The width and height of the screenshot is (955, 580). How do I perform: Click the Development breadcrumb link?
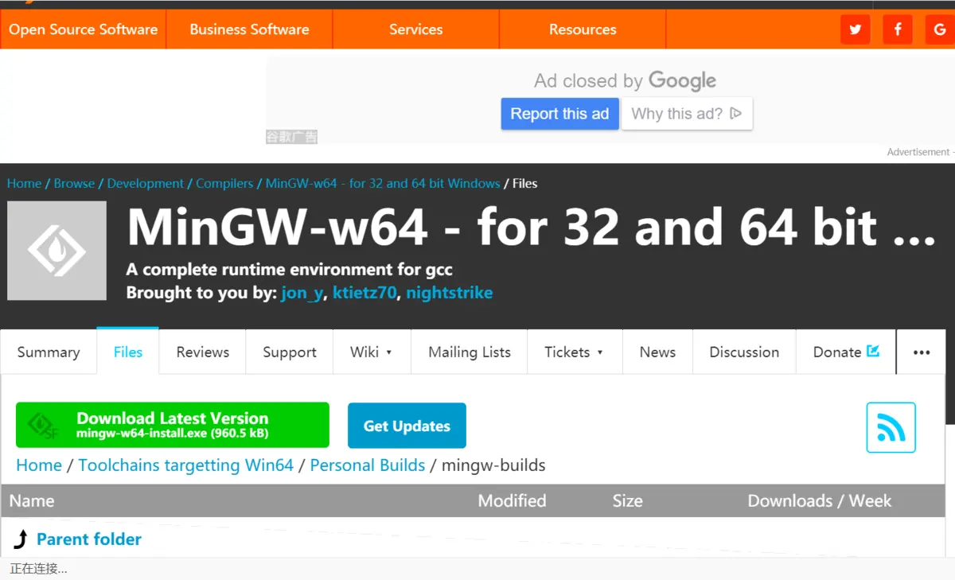click(146, 183)
